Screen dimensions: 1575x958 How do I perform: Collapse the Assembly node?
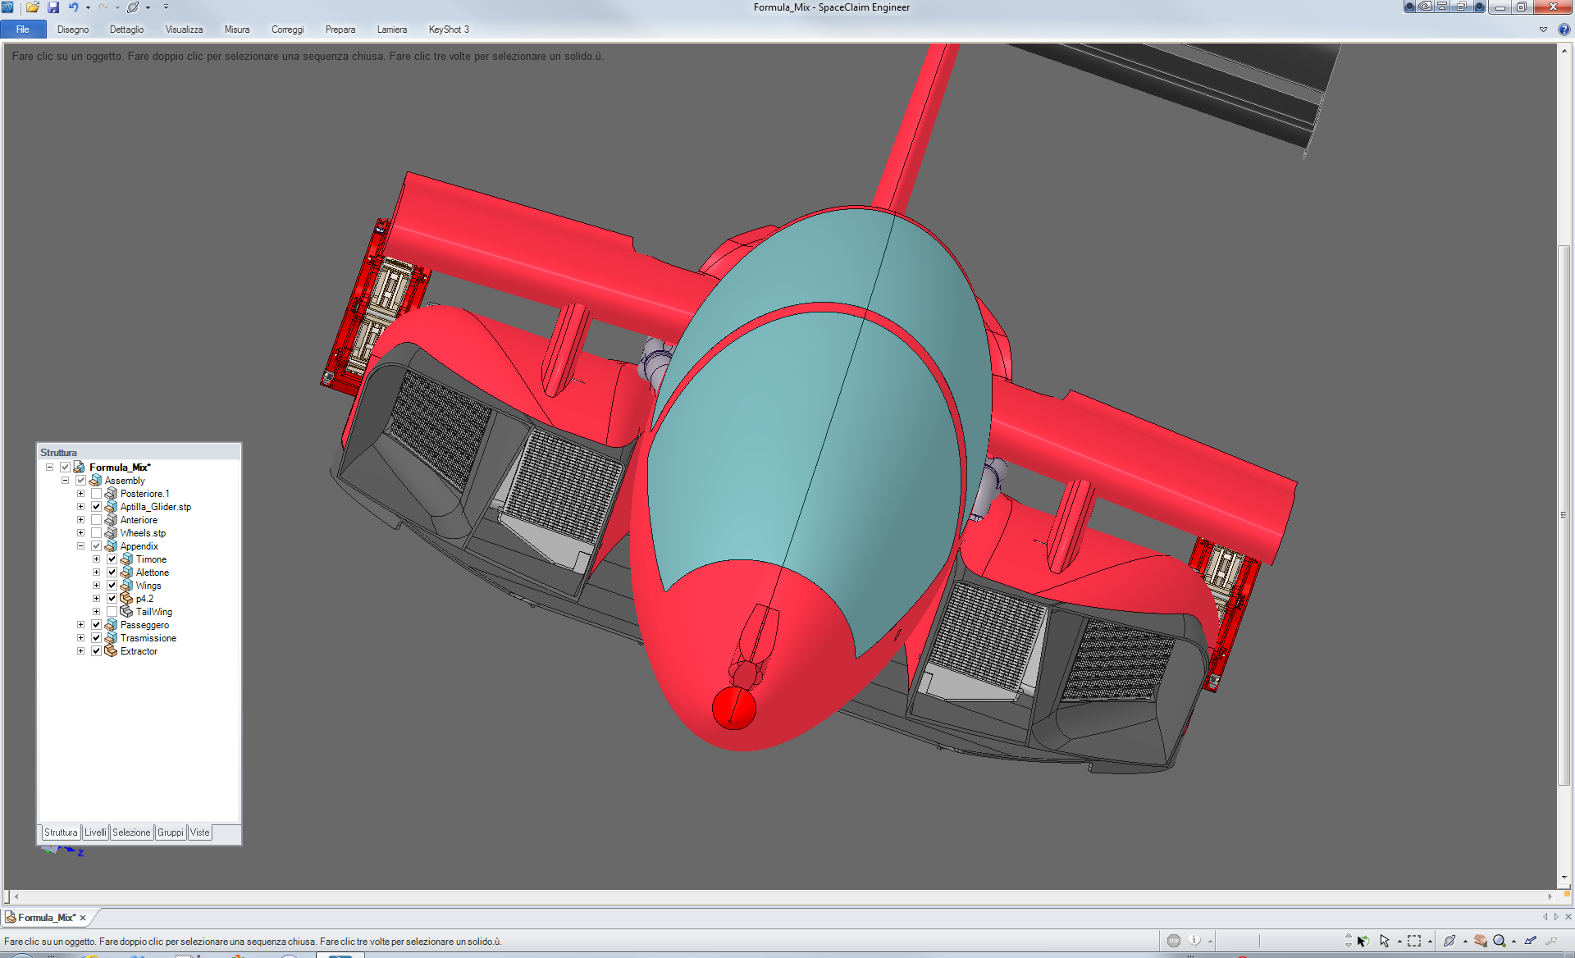coord(65,481)
